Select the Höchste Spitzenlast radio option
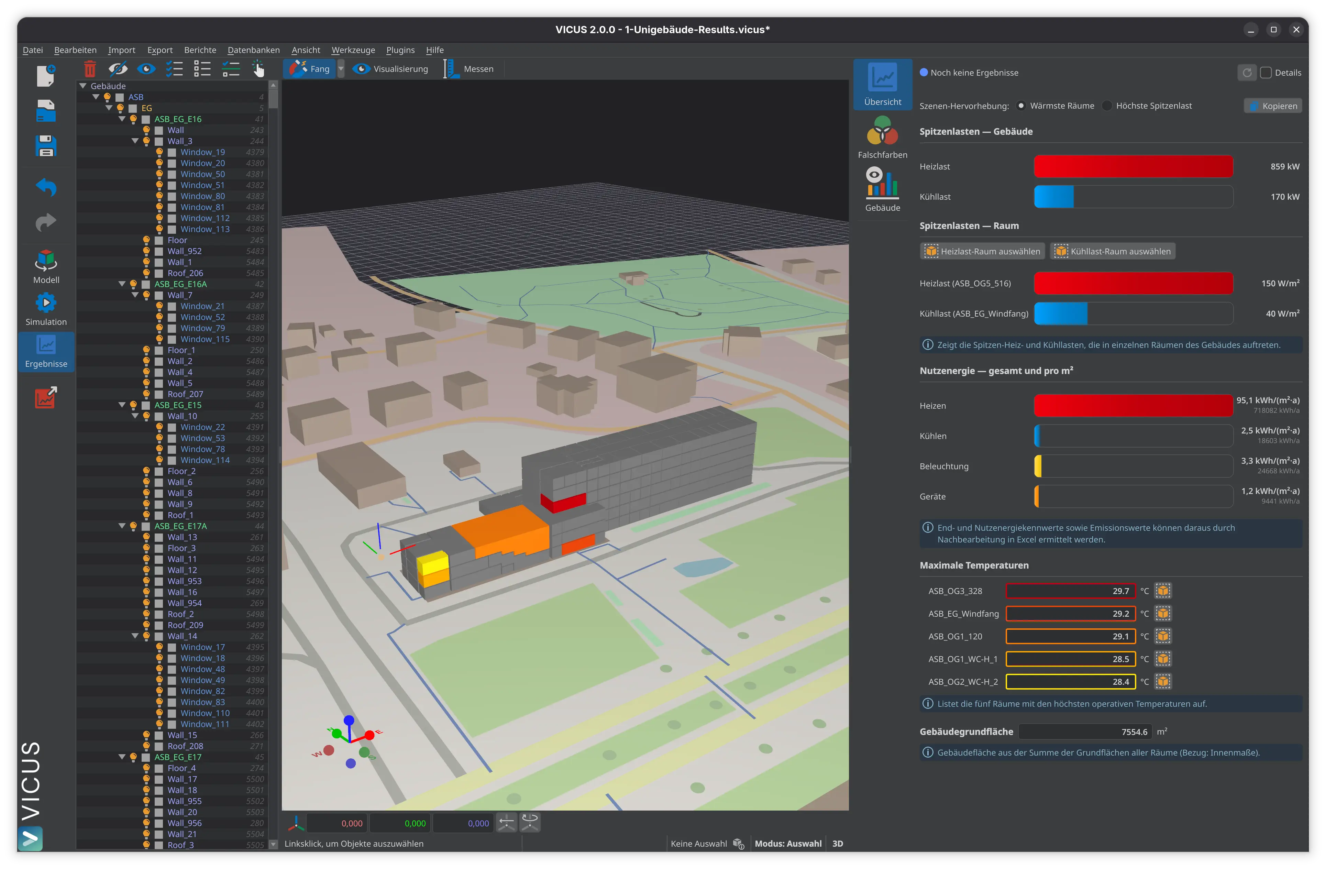Viewport: 1326px width, 869px height. [x=1107, y=106]
